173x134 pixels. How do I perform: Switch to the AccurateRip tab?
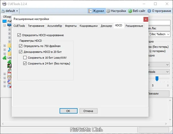coord(55,26)
